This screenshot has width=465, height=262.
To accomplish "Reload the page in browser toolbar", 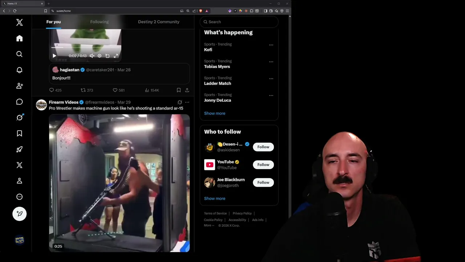I will (x=15, y=11).
